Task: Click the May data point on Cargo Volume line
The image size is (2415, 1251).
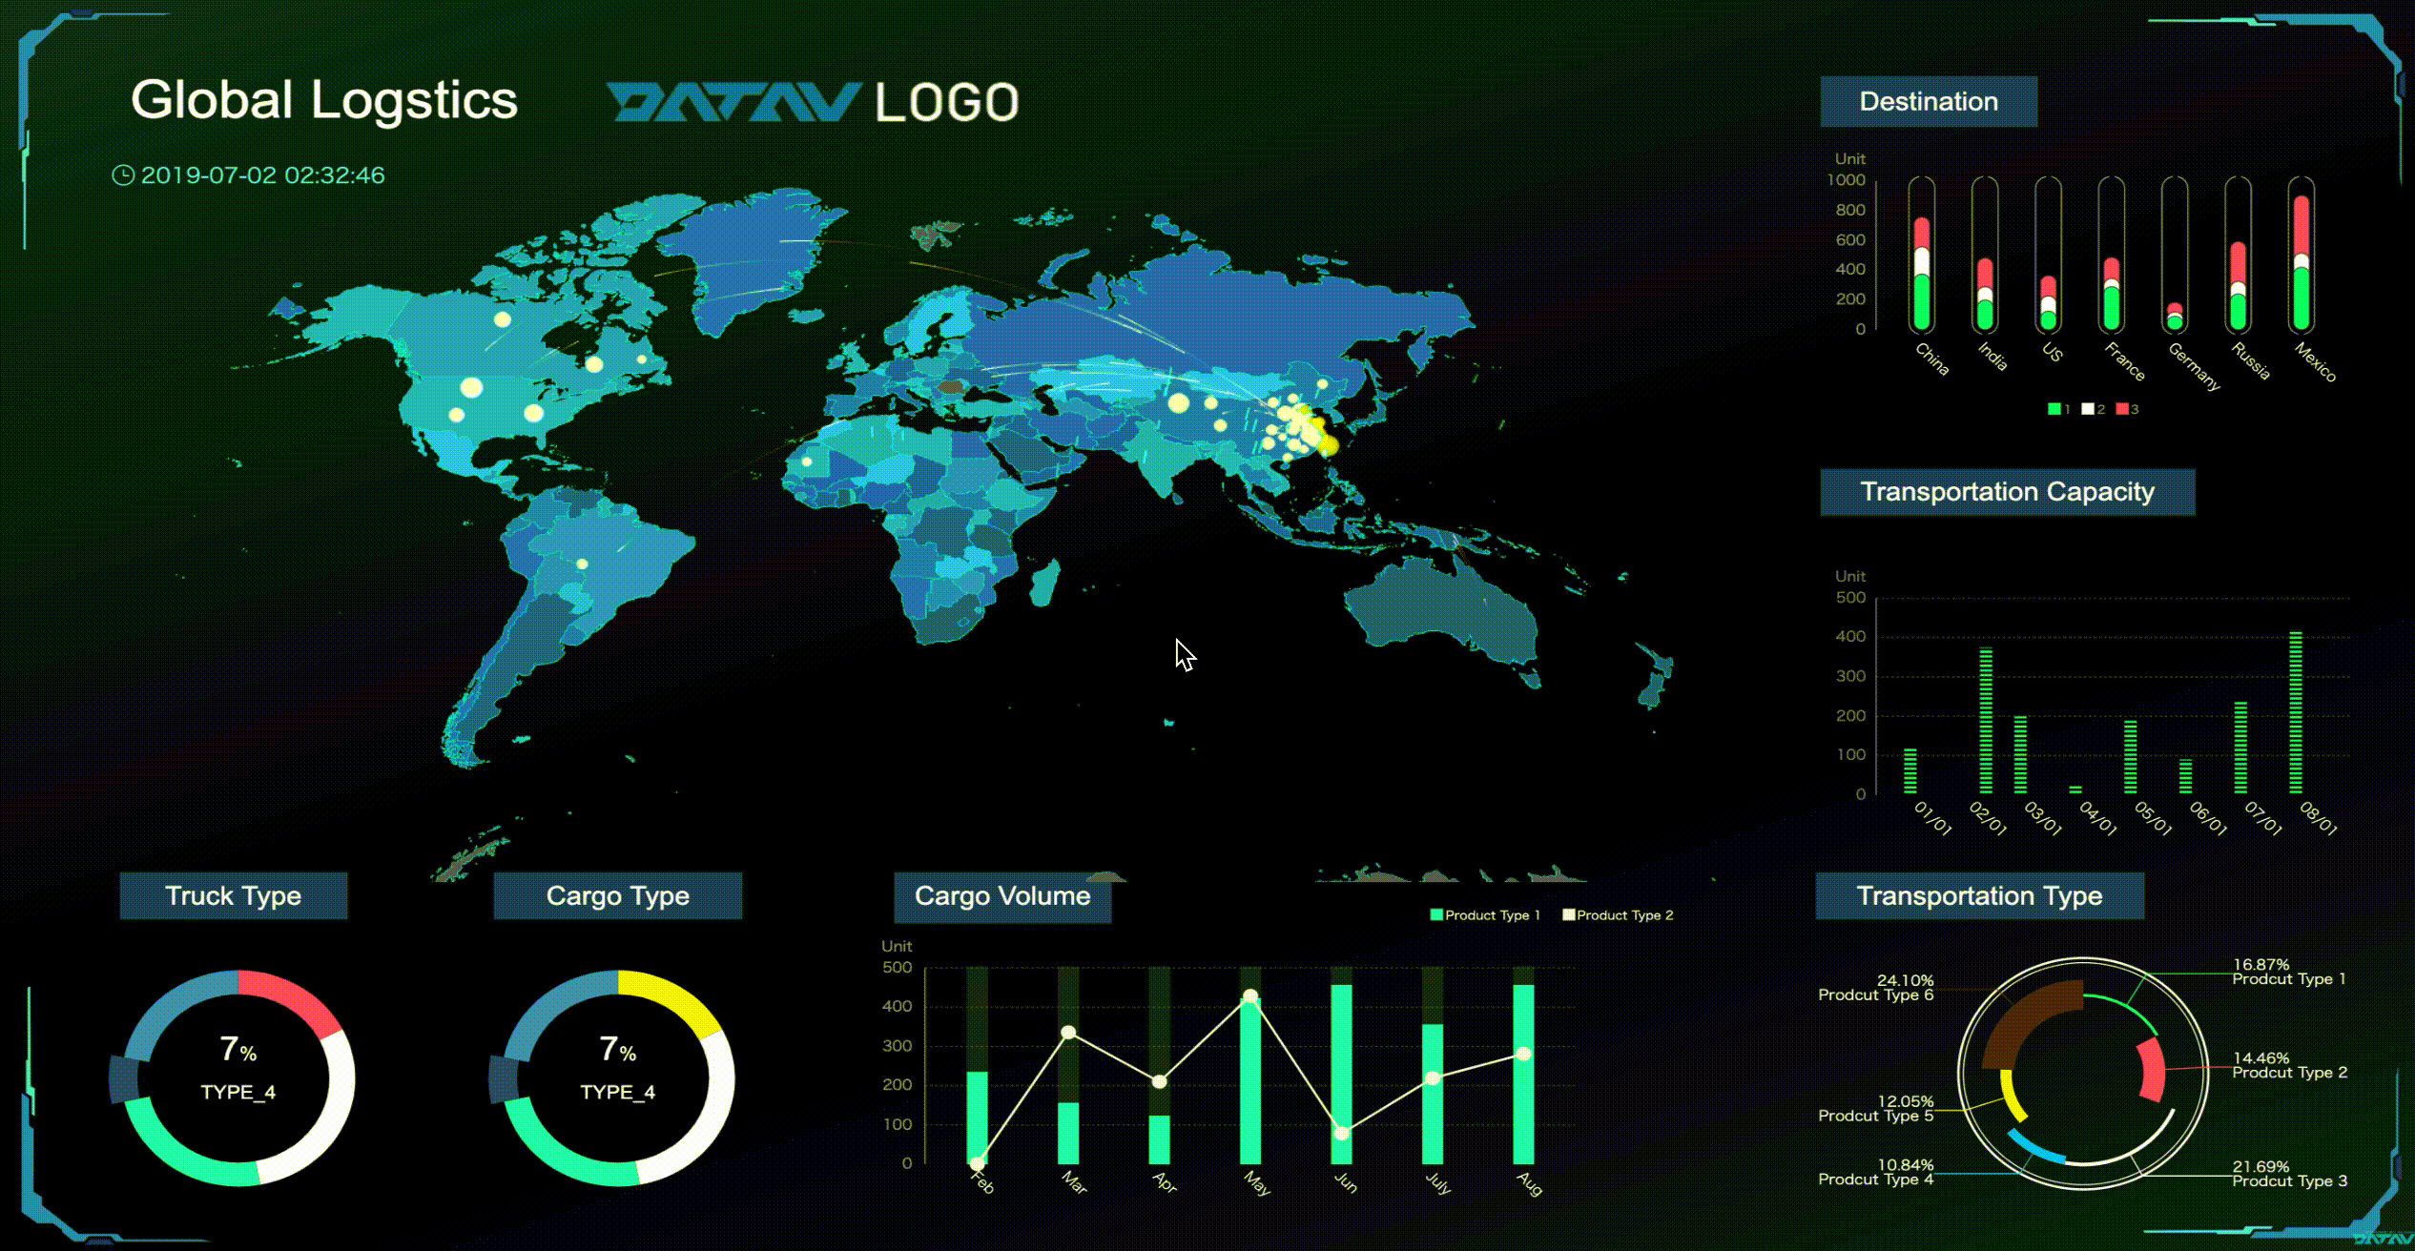Action: [x=1250, y=996]
